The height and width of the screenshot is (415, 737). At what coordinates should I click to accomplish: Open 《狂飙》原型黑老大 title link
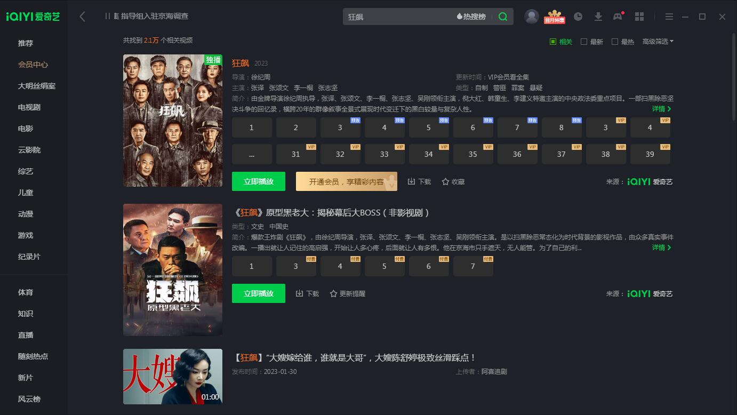(x=331, y=212)
